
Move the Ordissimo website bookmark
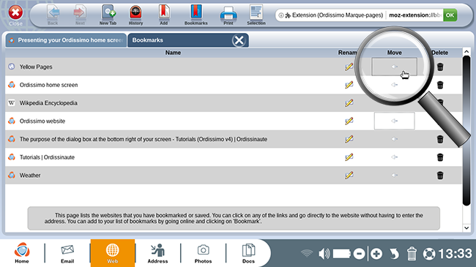[x=394, y=121]
